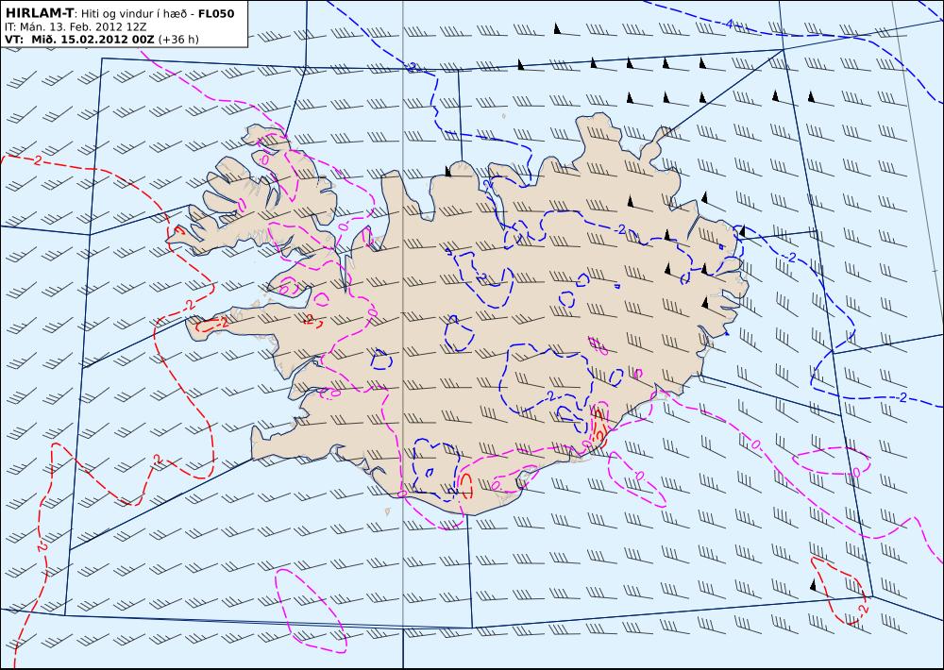Click the '(+36 h)' forecast offset text
Viewport: 944px width, 670px height.
click(x=178, y=40)
